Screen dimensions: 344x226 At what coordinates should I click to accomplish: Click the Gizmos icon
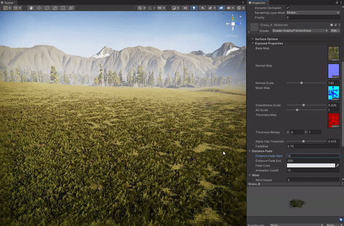point(239,8)
